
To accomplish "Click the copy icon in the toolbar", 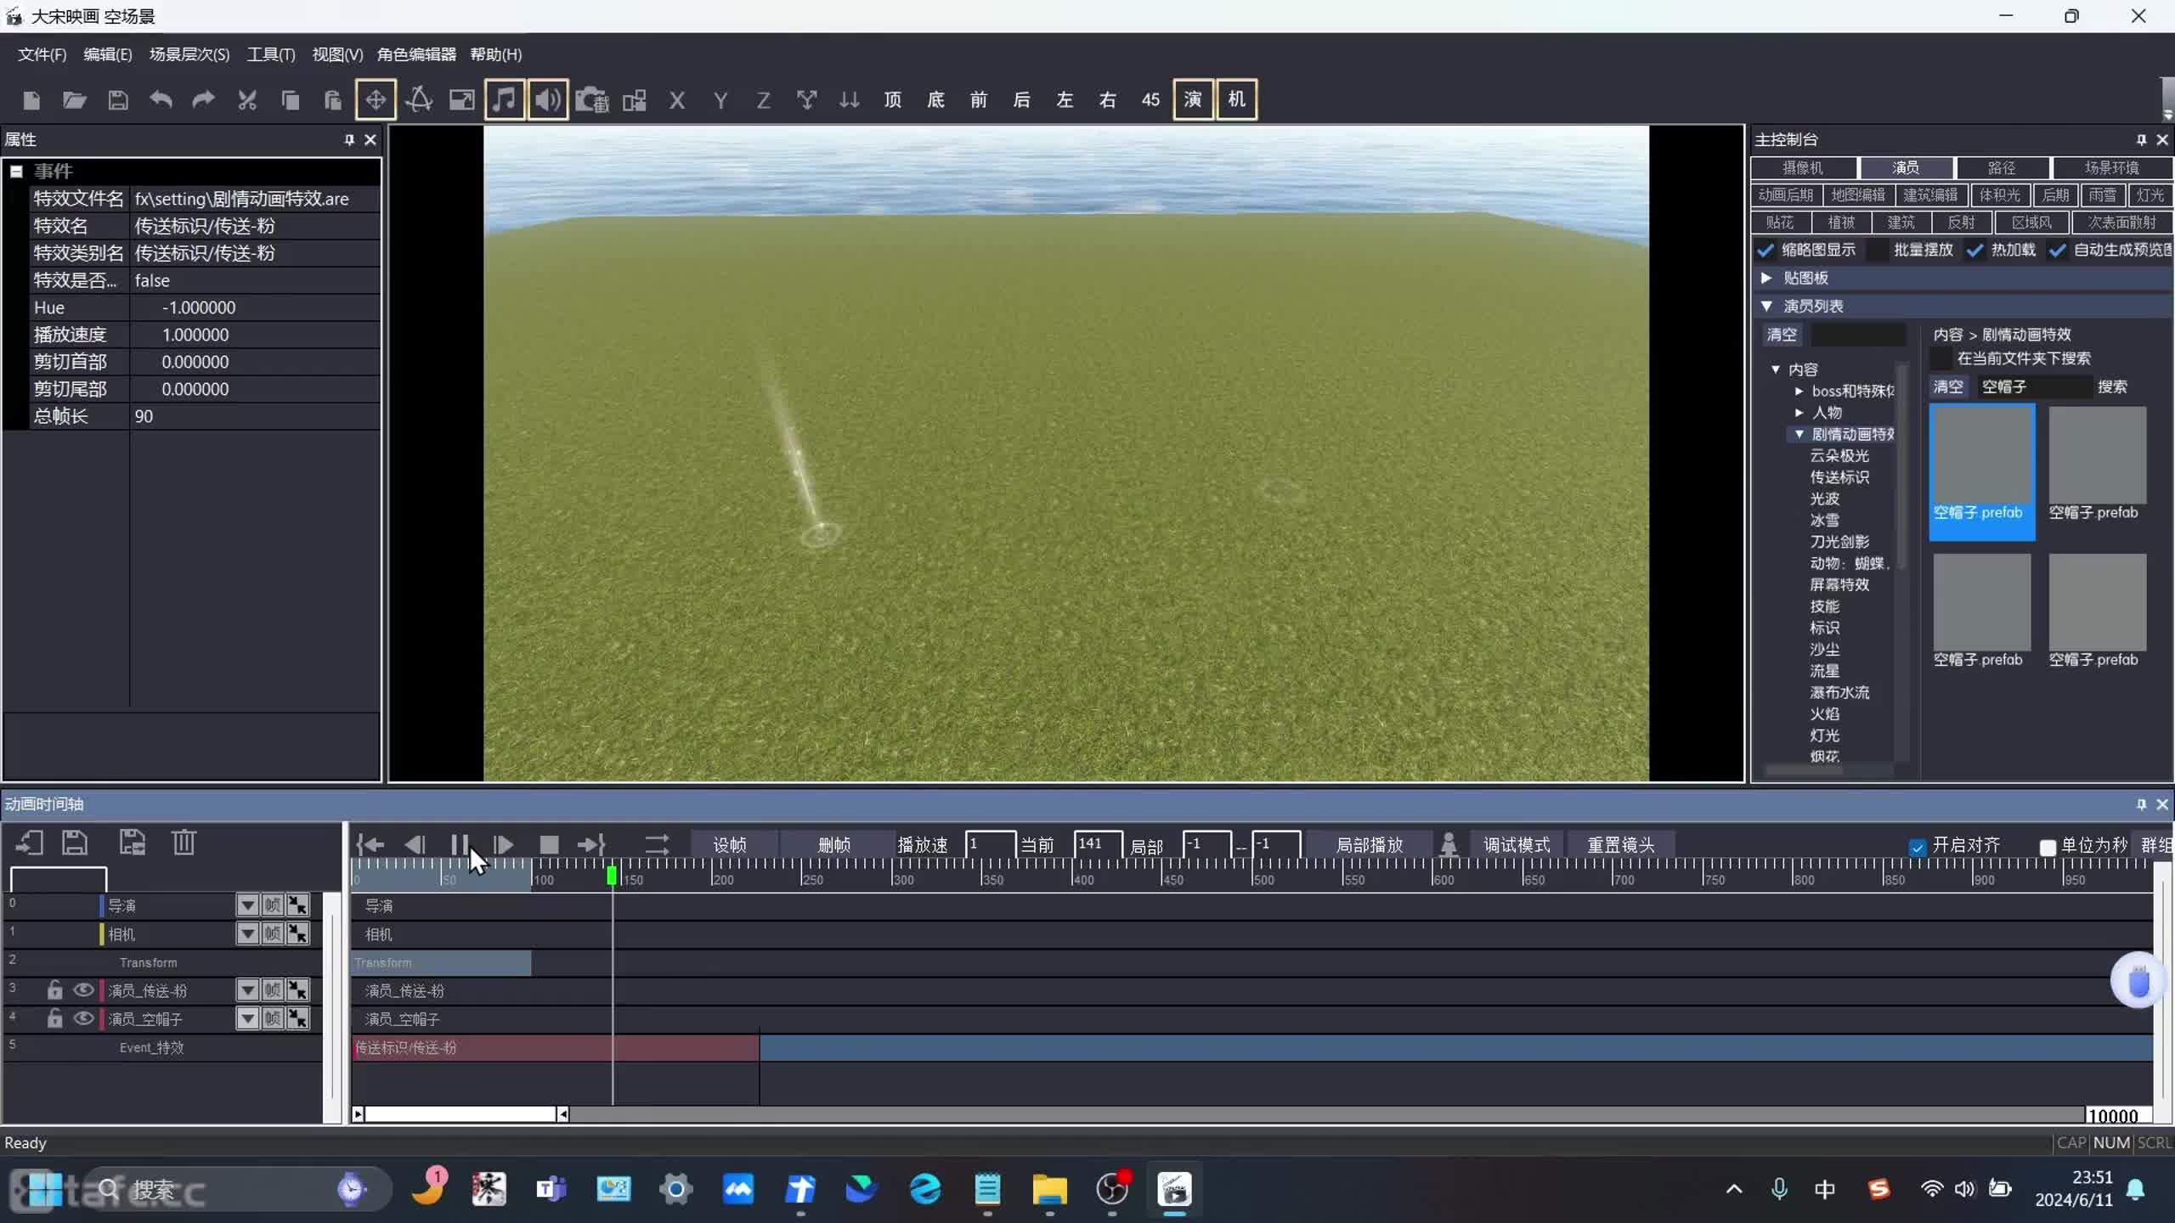I will (x=290, y=100).
